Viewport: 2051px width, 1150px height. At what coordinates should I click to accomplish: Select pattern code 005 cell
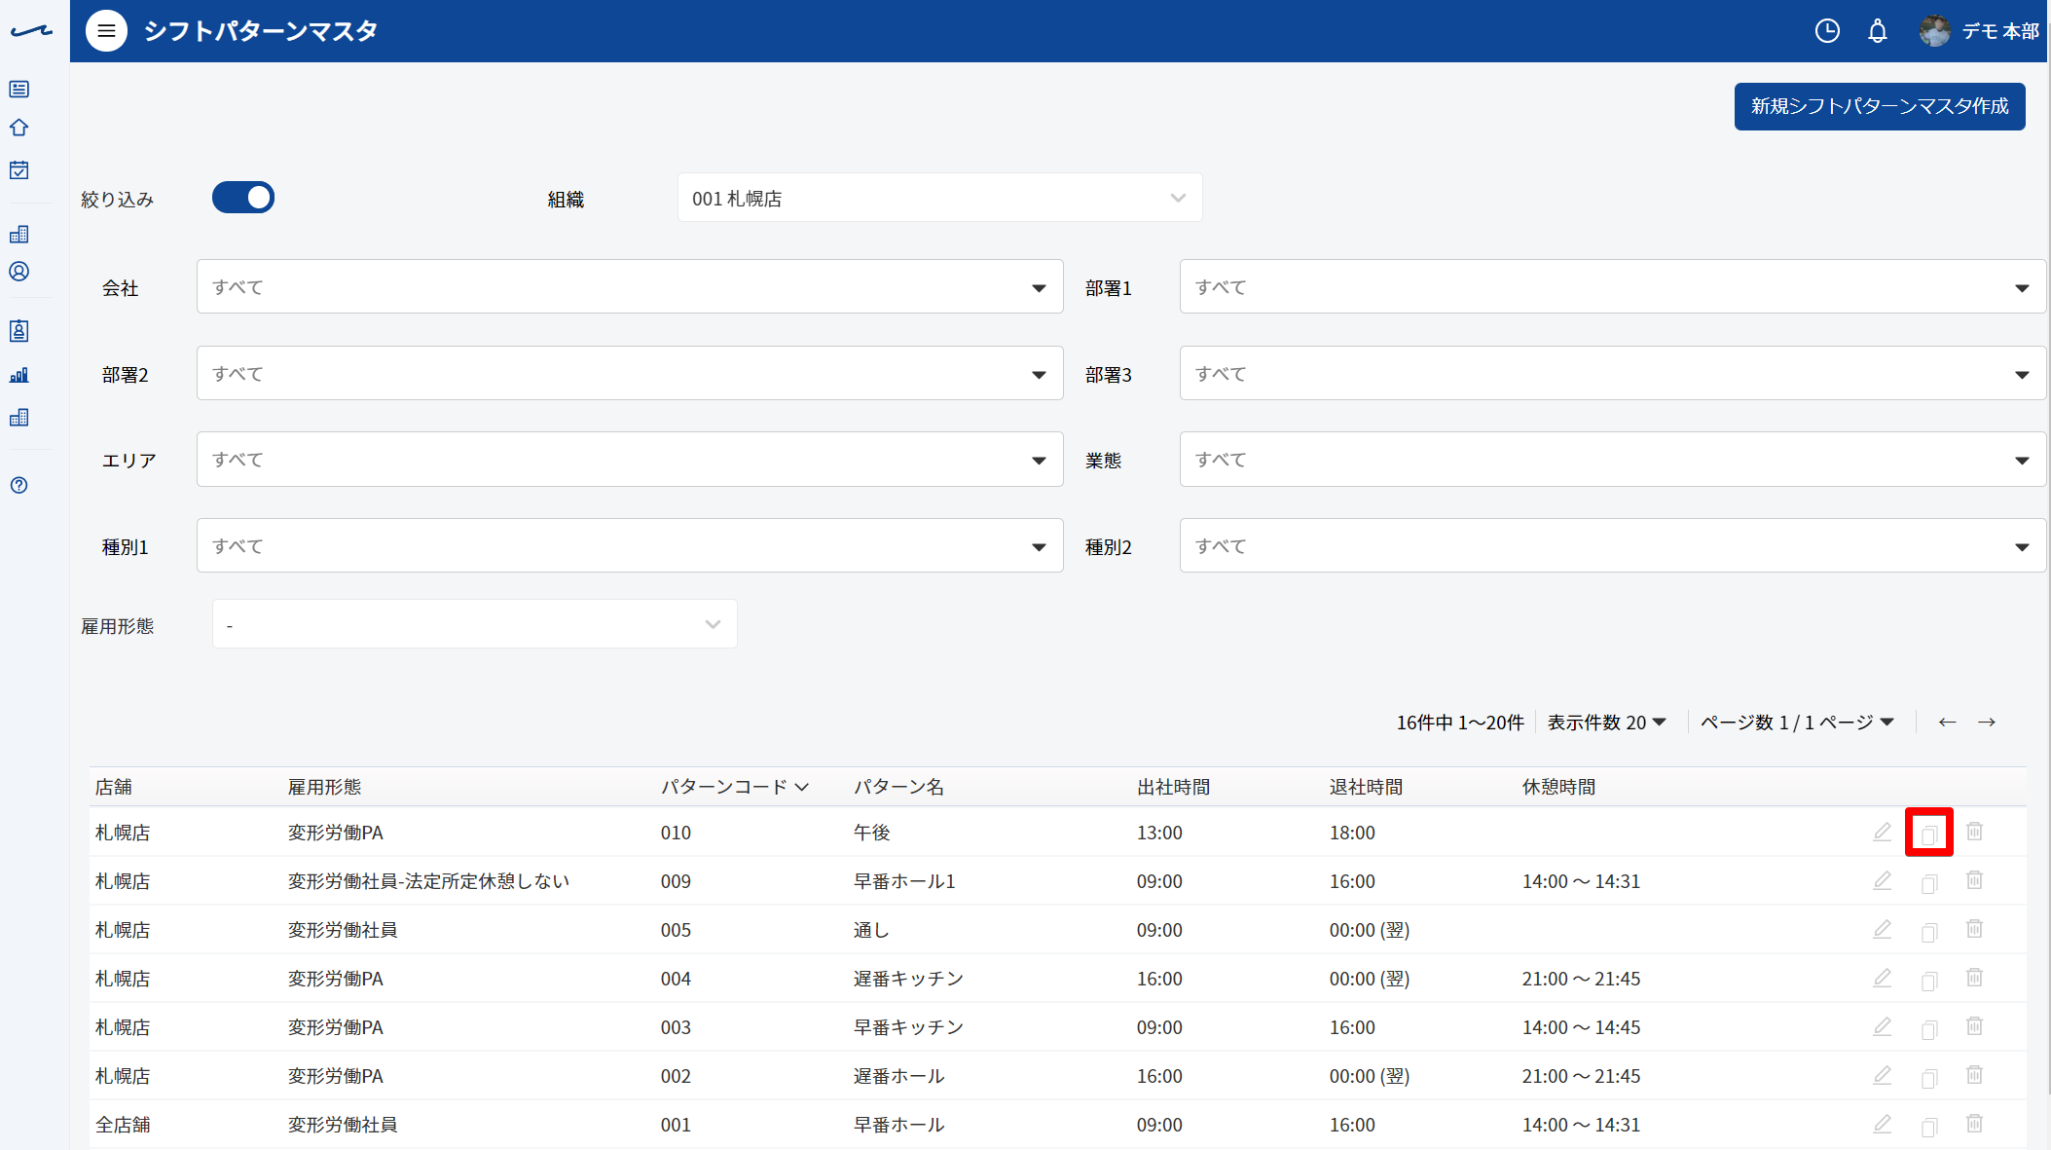676,930
